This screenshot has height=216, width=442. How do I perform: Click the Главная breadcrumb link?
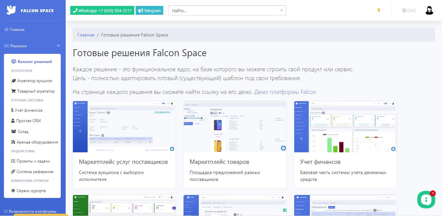(86, 35)
